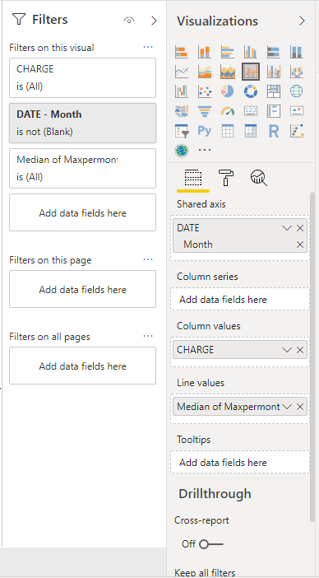
Task: Select the line chart visual
Action: click(x=182, y=72)
